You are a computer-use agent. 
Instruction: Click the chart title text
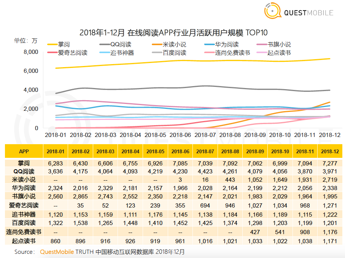point(173,33)
